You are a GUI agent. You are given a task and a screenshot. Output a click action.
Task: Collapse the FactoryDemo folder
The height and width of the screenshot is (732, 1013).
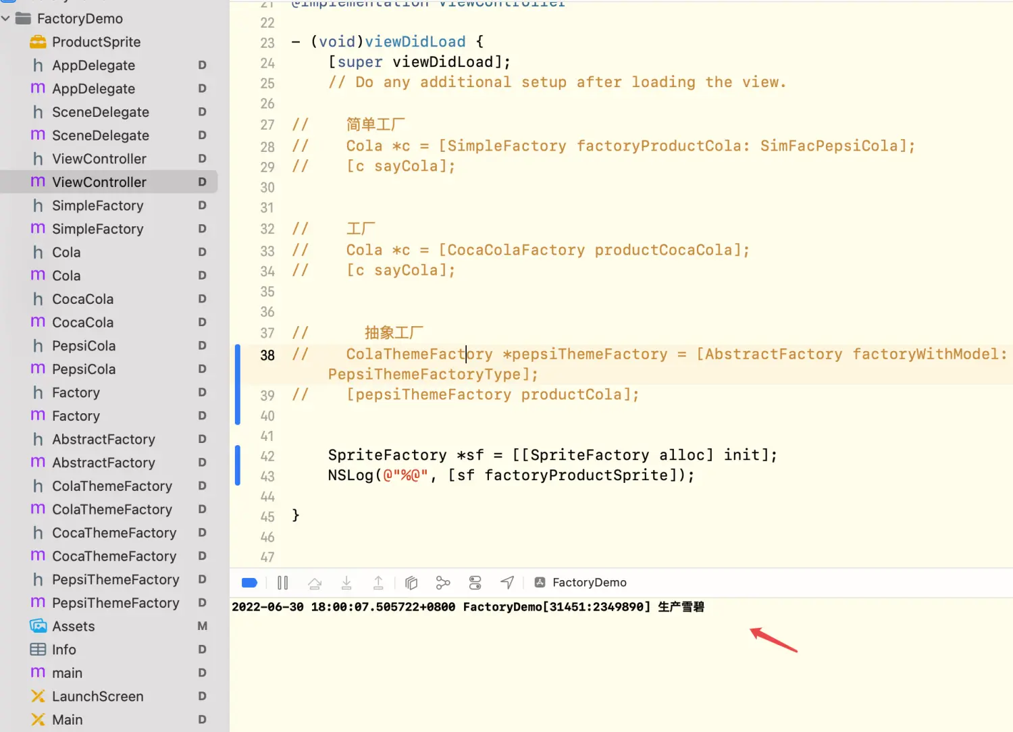6,19
